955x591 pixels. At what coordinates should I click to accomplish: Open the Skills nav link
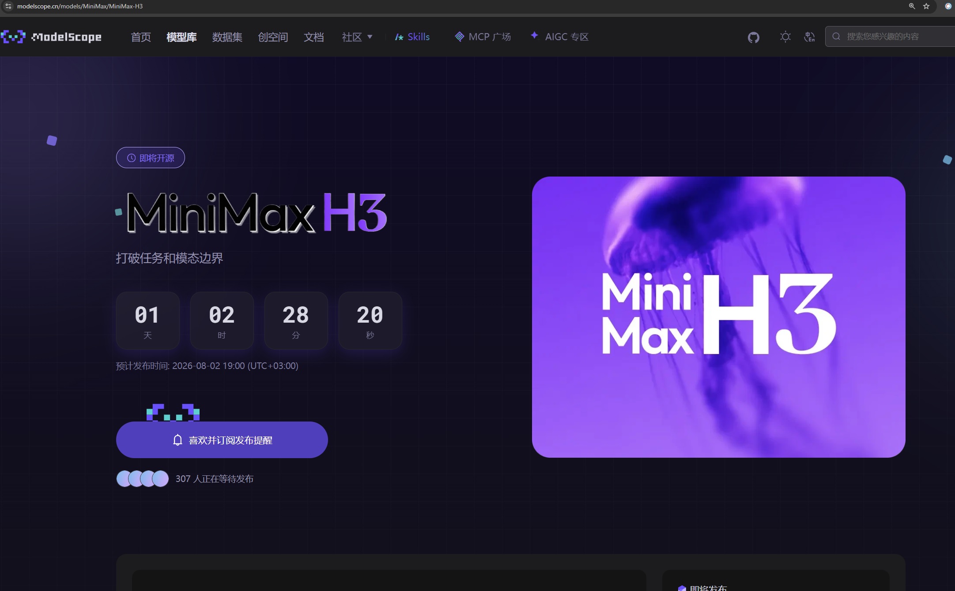pos(412,37)
